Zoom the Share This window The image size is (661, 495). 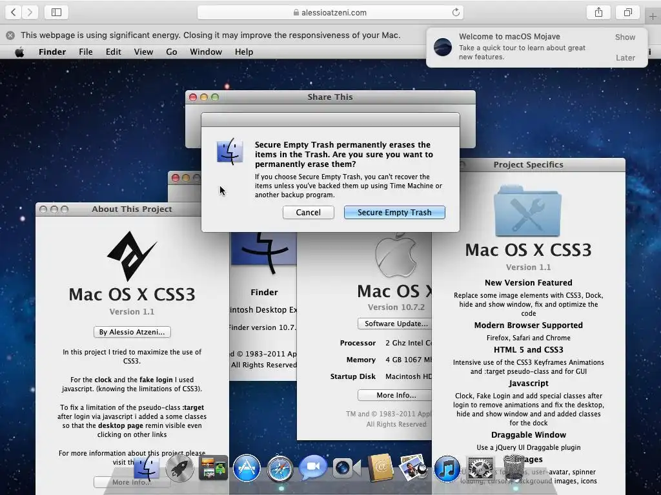pyautogui.click(x=215, y=97)
